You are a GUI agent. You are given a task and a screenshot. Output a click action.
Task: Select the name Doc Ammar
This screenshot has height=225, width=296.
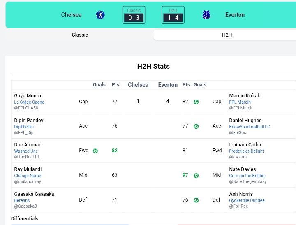(27, 145)
